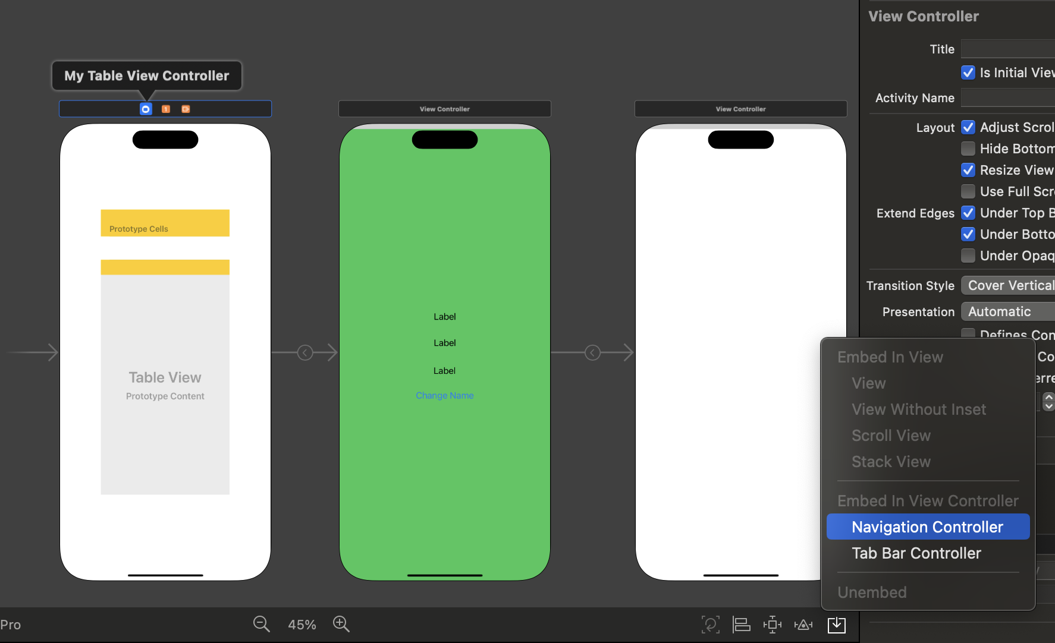Select the First Responder icon in scene dock
This screenshot has width=1055, height=643.
(x=166, y=109)
